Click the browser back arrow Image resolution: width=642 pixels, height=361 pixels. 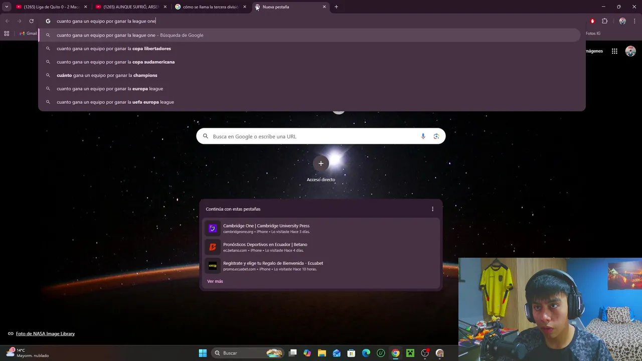(x=7, y=21)
